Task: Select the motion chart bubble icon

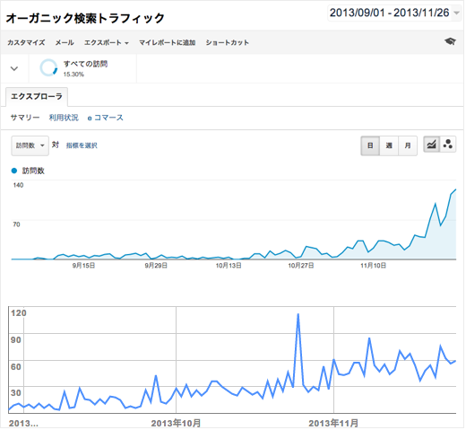Action: point(448,145)
